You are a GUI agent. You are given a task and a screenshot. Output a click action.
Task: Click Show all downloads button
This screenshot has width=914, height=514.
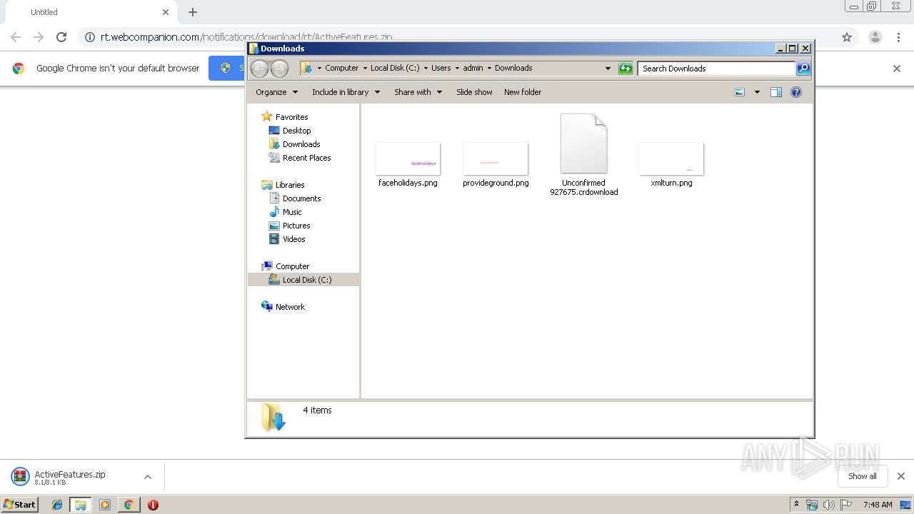(x=863, y=476)
